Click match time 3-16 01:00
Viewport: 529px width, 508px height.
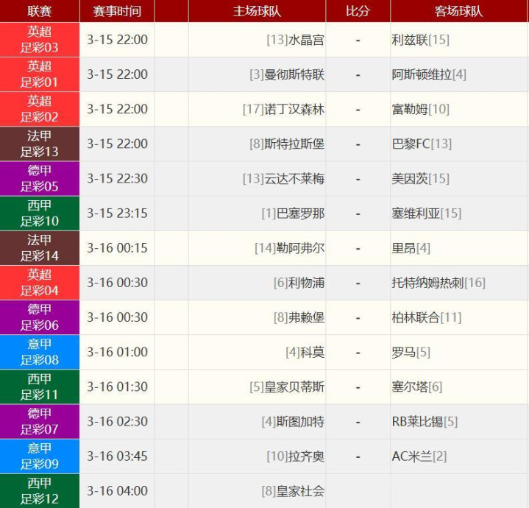pos(118,352)
